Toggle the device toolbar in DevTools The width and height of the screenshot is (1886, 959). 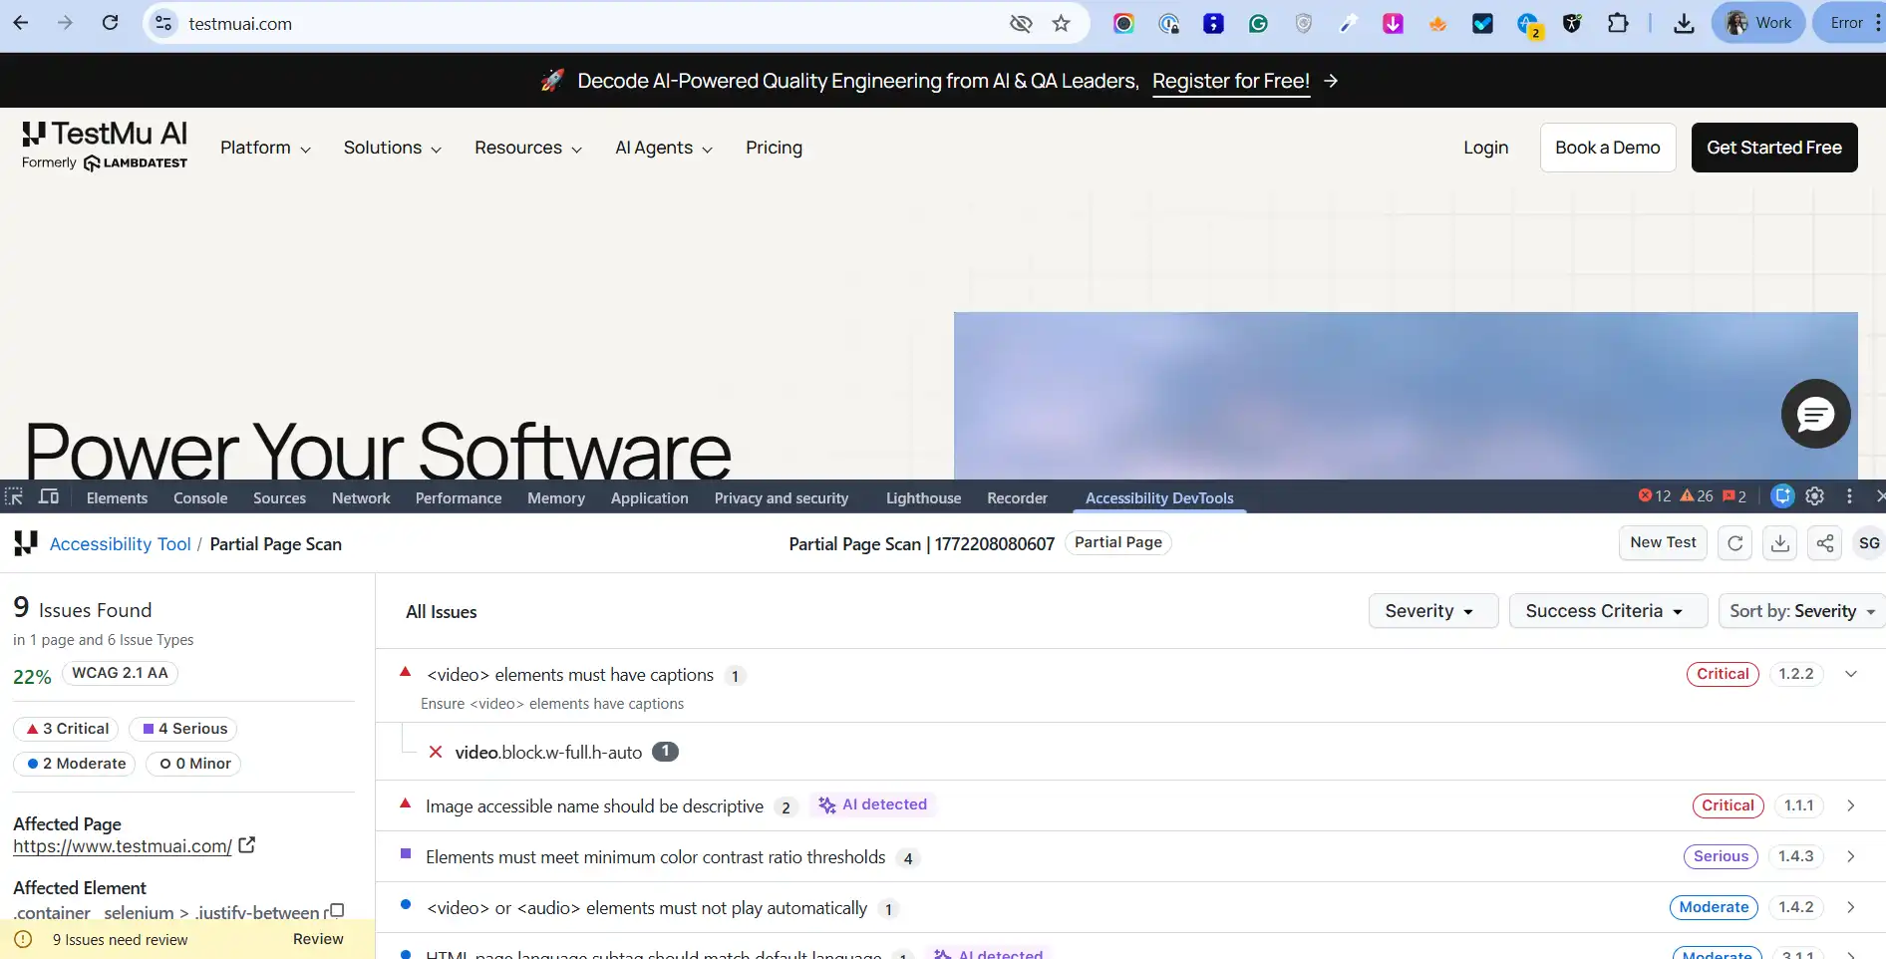[50, 496]
